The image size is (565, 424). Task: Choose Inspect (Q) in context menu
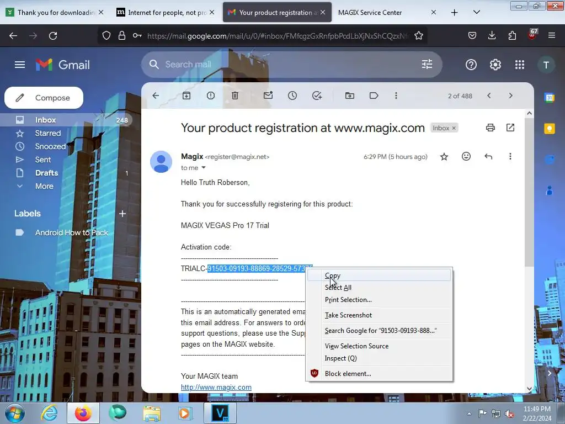379,358
